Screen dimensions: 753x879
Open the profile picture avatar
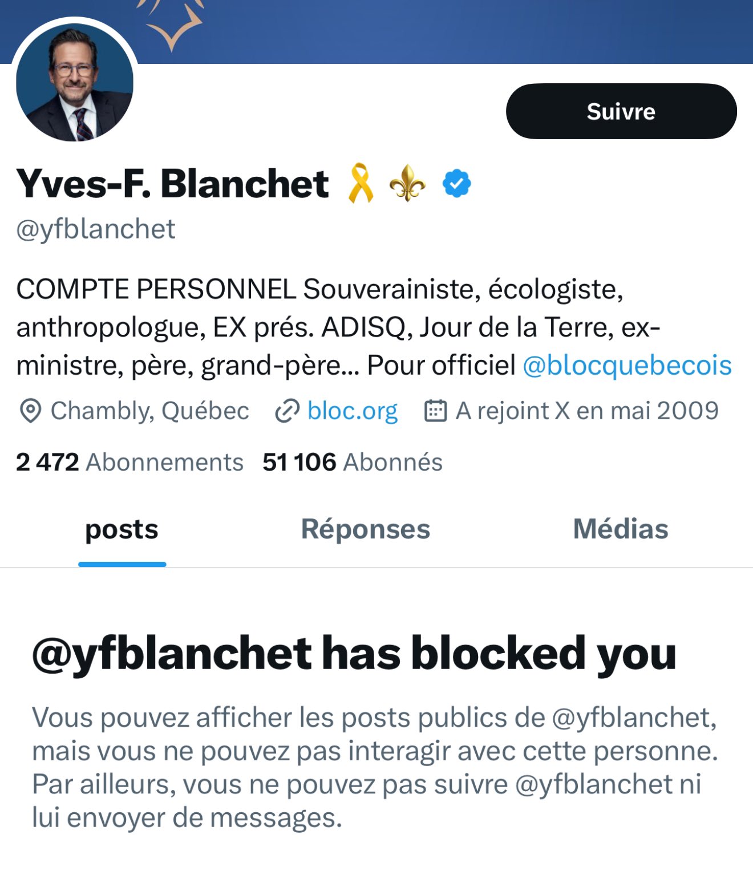click(75, 83)
